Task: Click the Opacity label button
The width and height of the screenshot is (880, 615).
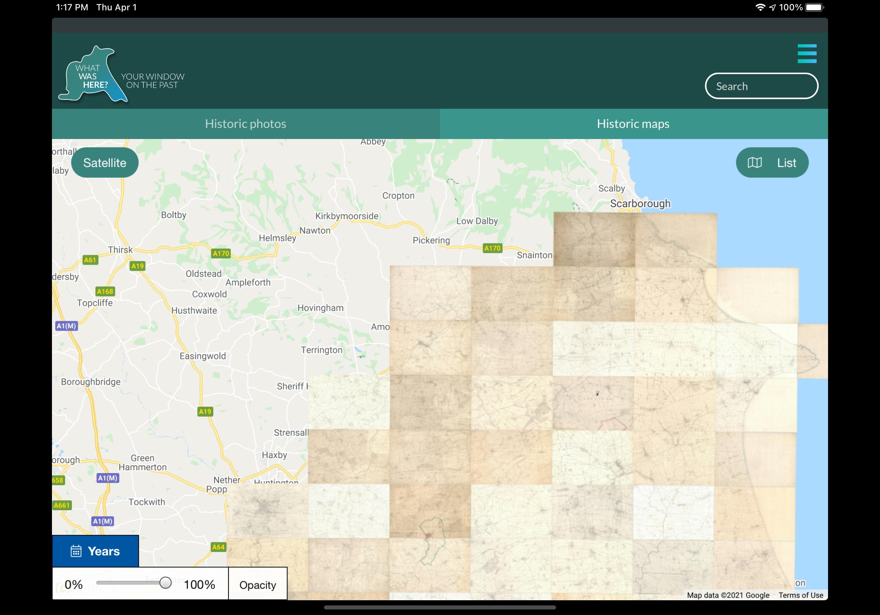Action: [258, 584]
